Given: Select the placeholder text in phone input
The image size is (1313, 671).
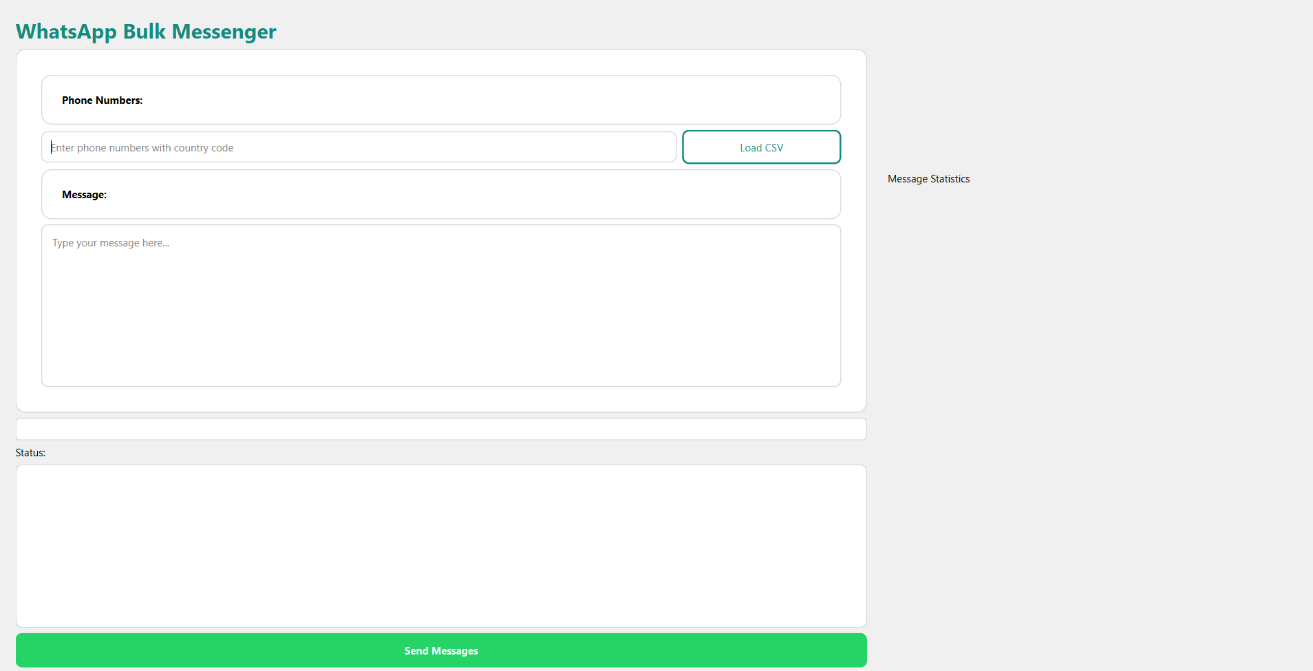Looking at the screenshot, I should click(x=142, y=147).
